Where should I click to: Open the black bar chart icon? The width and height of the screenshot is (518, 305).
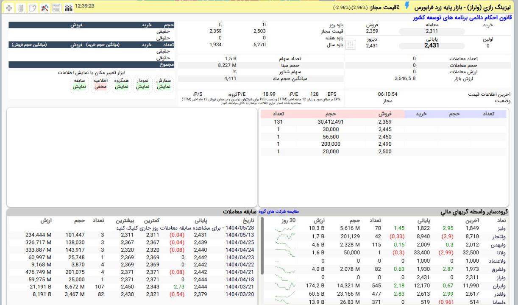coord(68,8)
